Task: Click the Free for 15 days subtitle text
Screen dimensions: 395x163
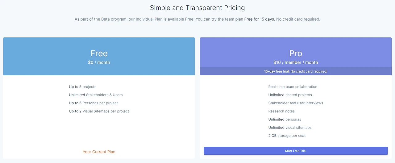Action: tap(259, 19)
